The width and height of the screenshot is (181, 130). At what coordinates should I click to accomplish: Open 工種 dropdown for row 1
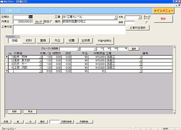(x=140, y=57)
